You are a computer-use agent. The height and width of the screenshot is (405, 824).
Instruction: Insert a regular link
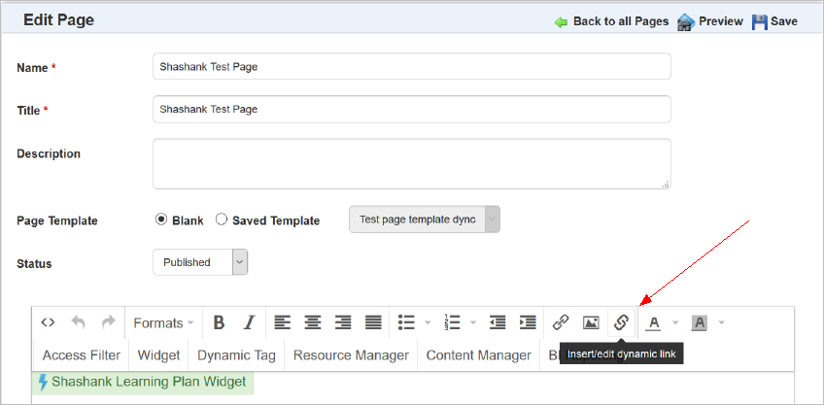561,322
